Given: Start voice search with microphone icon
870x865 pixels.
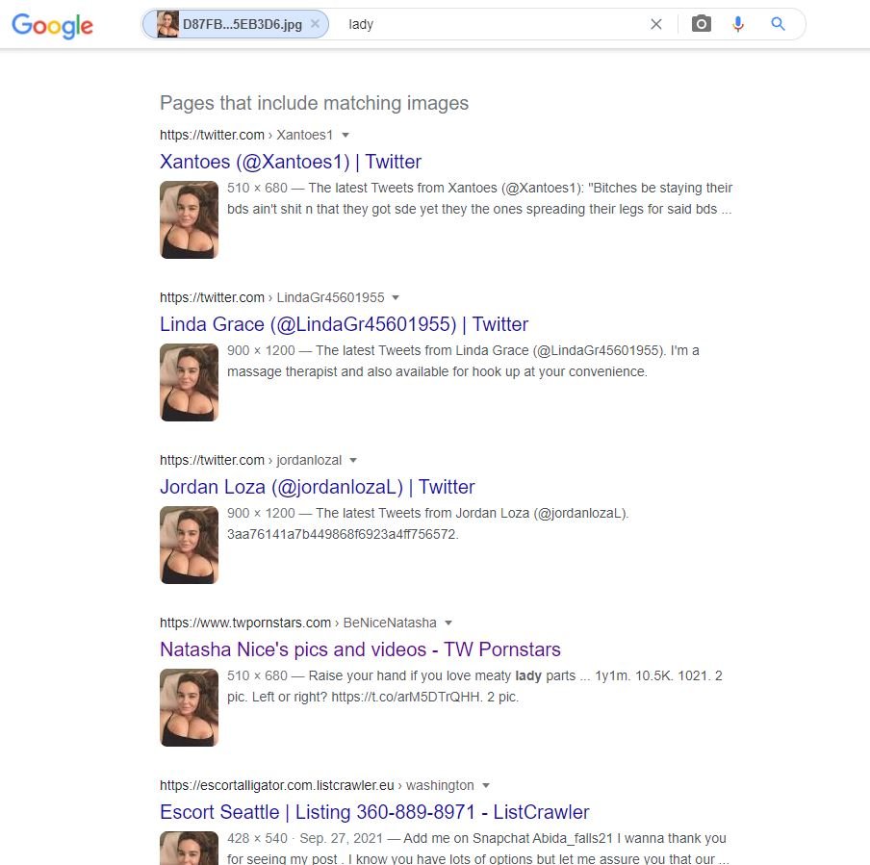Looking at the screenshot, I should 738,24.
